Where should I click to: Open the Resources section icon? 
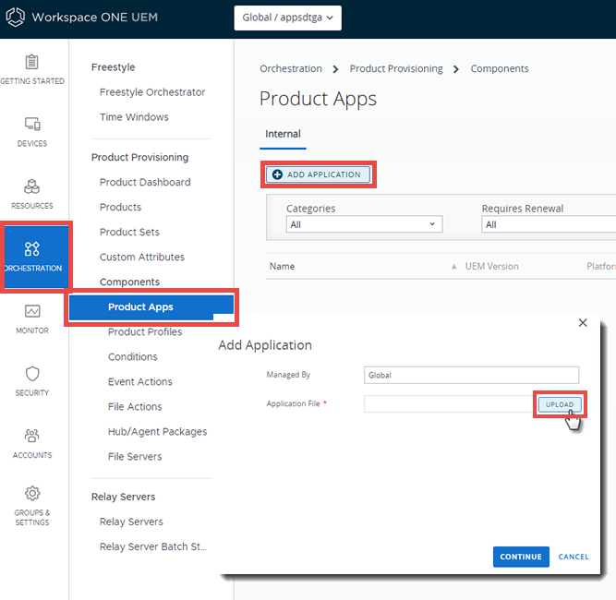pos(31,186)
